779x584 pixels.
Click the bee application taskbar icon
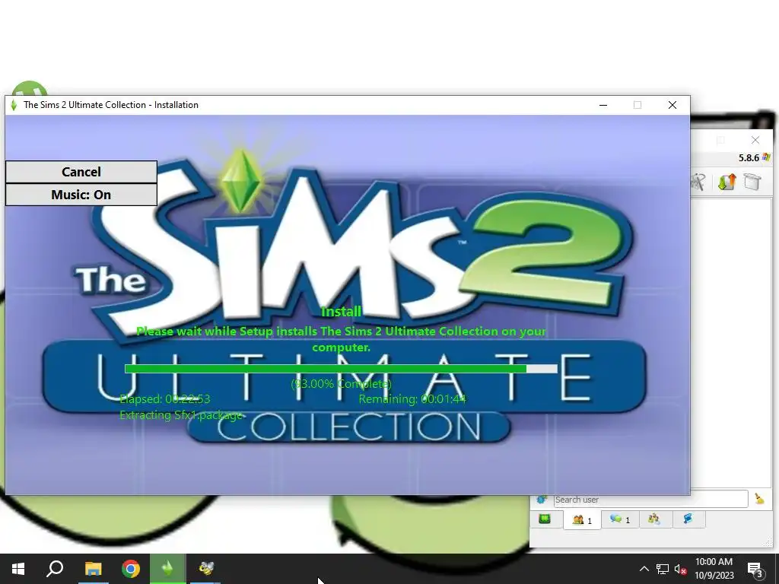[205, 569]
